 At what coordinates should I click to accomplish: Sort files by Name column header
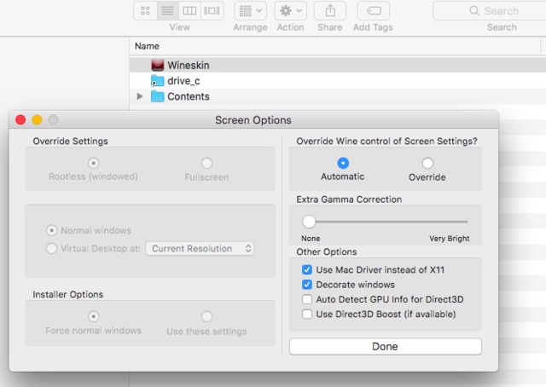click(x=148, y=46)
